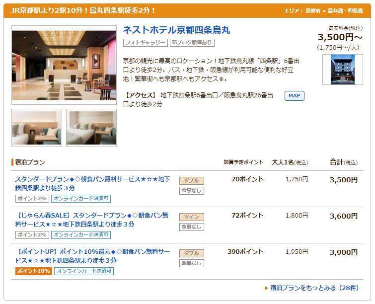Click per-adult price 1,750円 in the plan table
Viewport: 375px width, 304px height.
pyautogui.click(x=297, y=179)
